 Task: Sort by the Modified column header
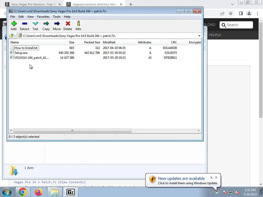(114, 42)
